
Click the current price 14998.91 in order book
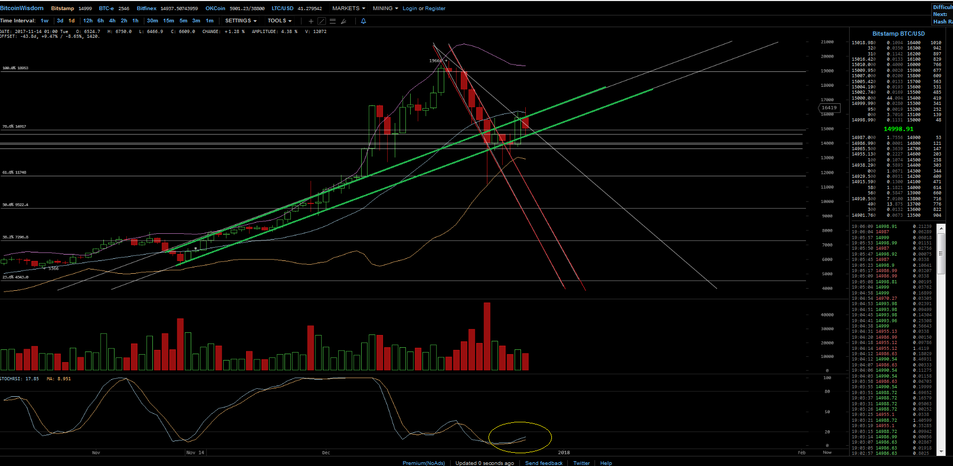point(899,129)
